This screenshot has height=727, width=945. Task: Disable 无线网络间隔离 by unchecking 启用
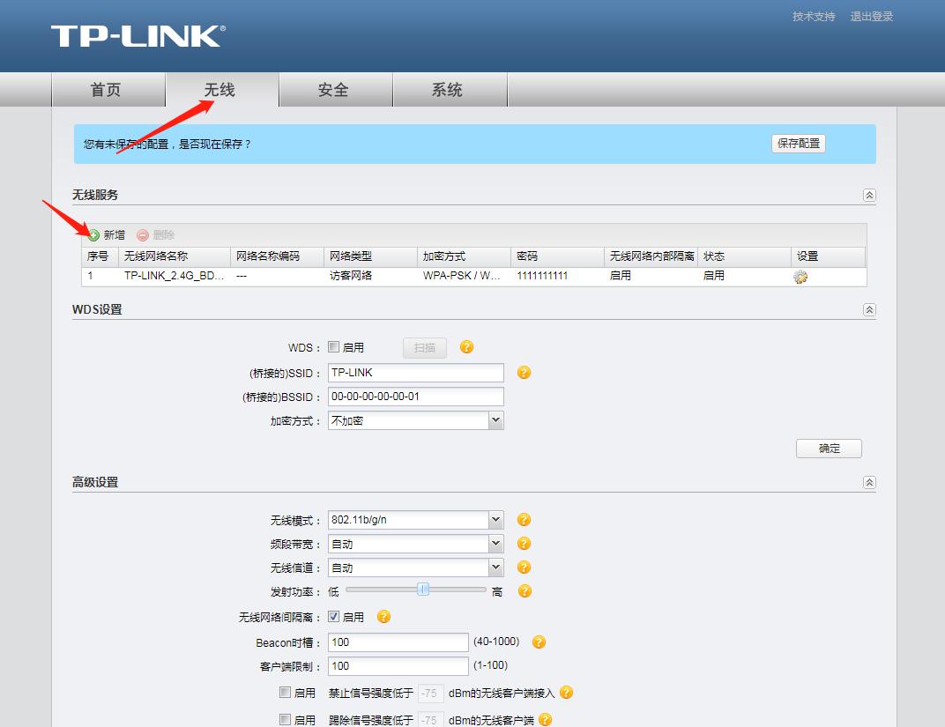[332, 617]
